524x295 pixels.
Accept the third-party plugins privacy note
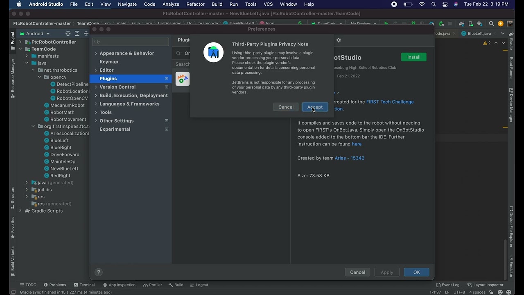(x=315, y=107)
